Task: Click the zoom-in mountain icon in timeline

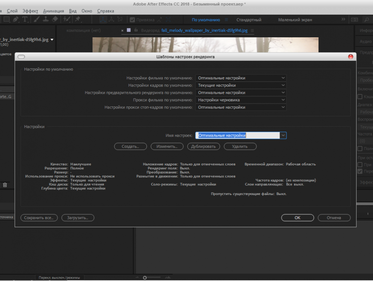Action: 168,277
